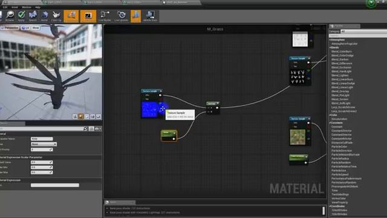Select the grass blades Texture Sample thumbnail
The image size is (387, 218).
click(298, 77)
